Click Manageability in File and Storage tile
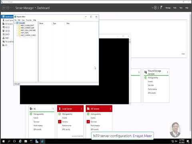 click(153, 78)
